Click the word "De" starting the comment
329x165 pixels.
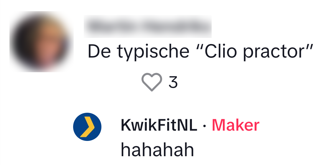point(99,51)
